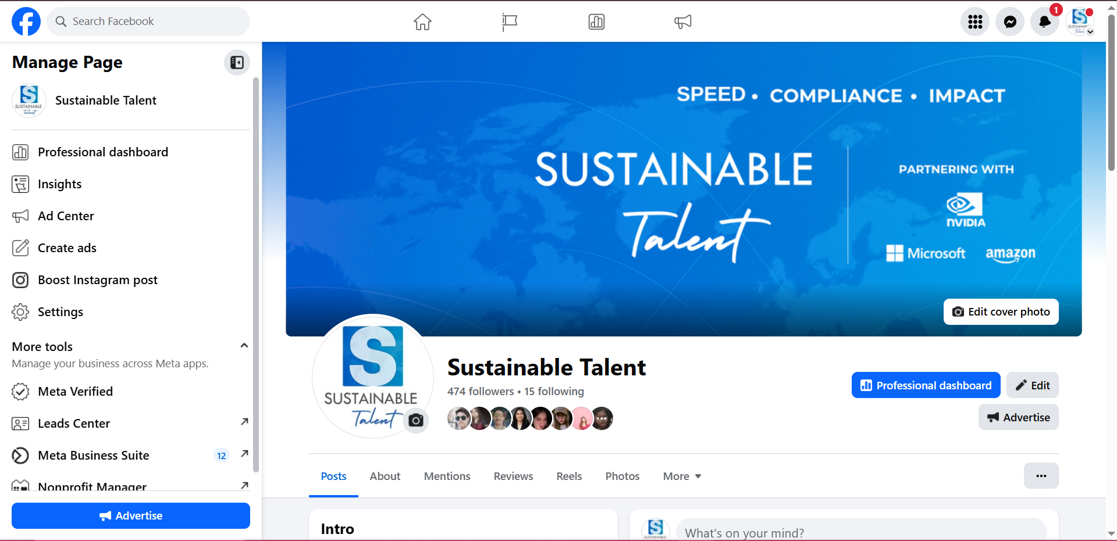Screen dimensions: 1117x541
Task: Collapse the More tools section chevron
Action: [x=244, y=346]
